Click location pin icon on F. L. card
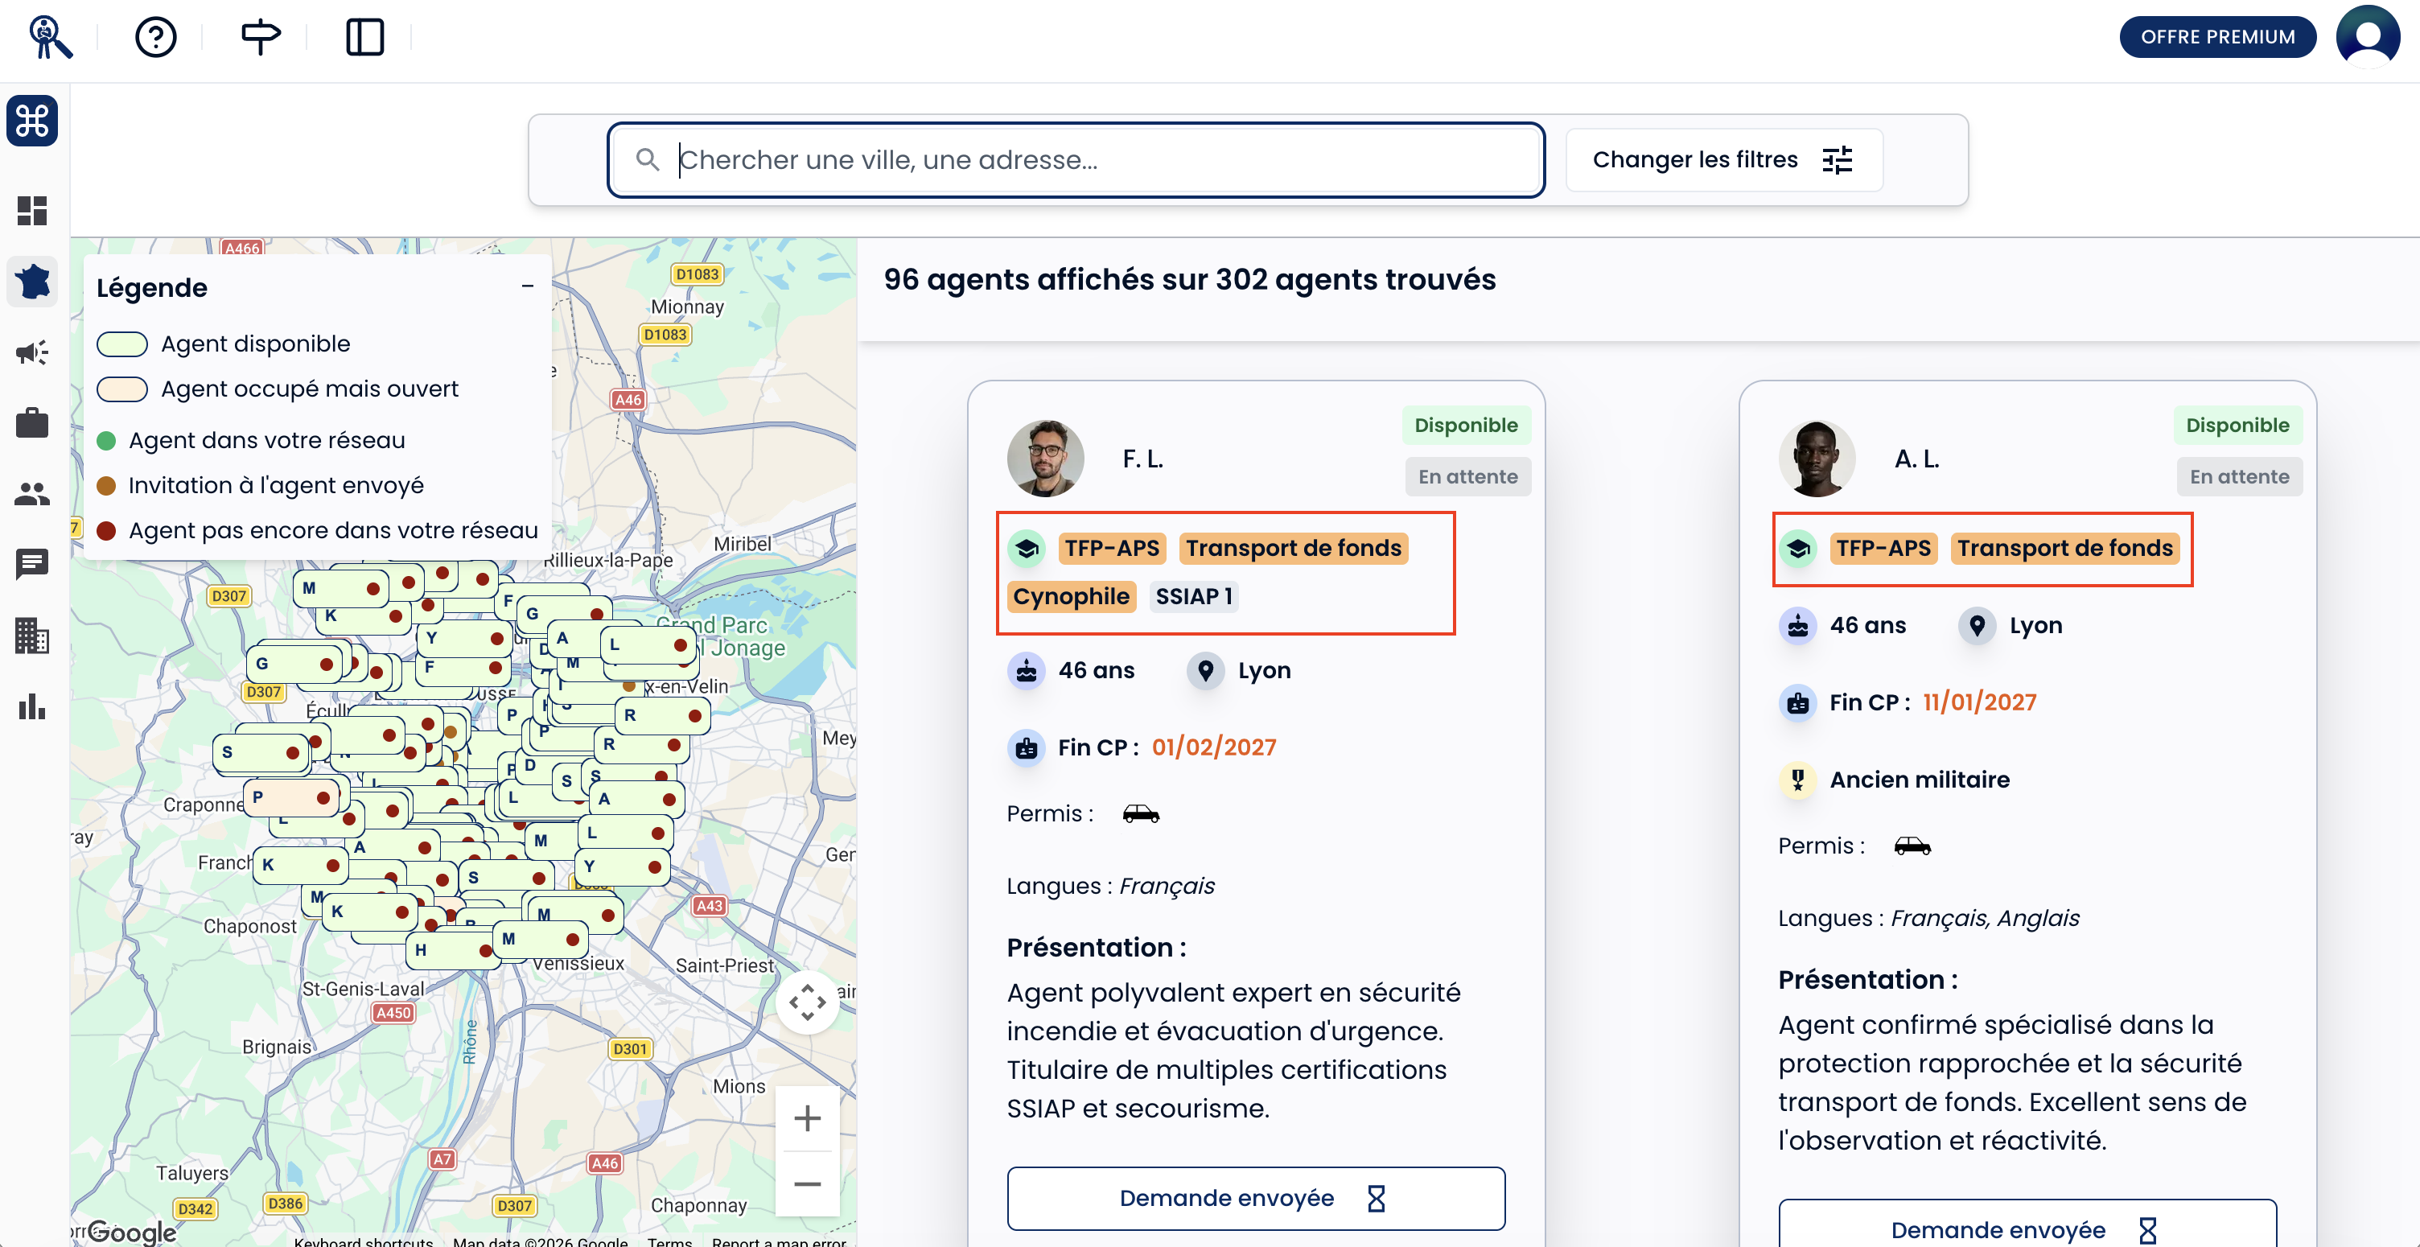The height and width of the screenshot is (1247, 2420). 1205,670
